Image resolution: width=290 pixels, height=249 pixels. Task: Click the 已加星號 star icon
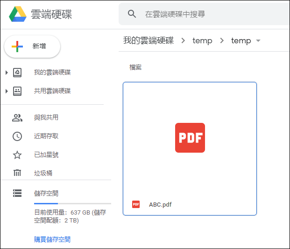tap(17, 155)
